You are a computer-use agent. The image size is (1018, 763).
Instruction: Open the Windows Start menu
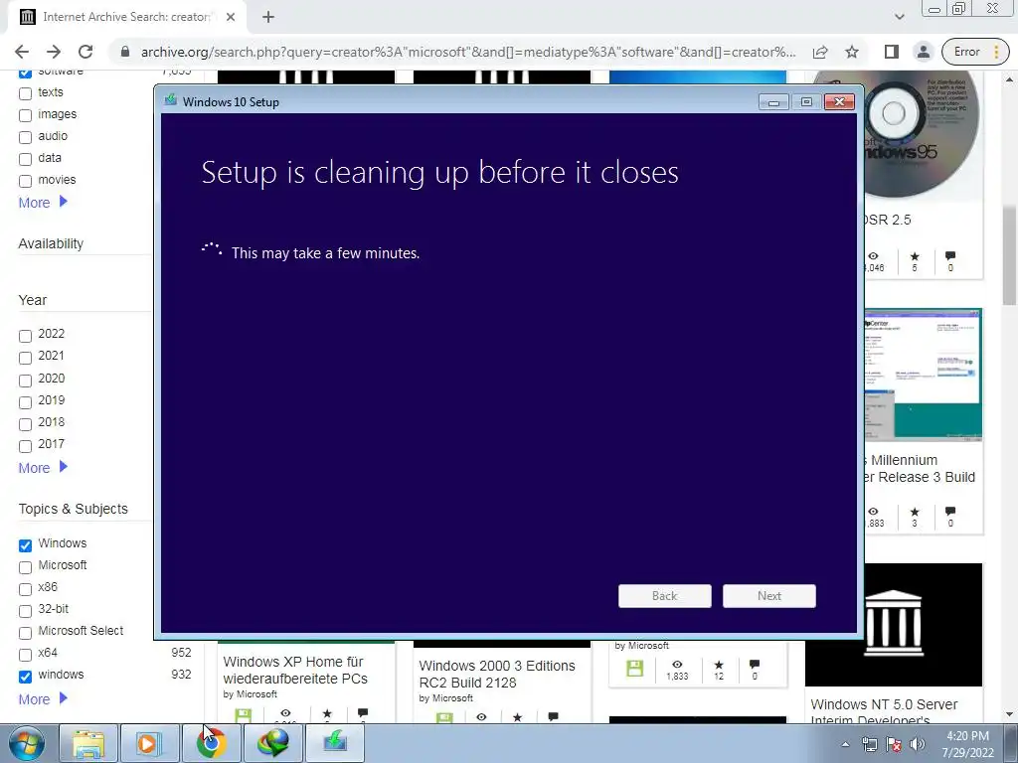(x=27, y=743)
